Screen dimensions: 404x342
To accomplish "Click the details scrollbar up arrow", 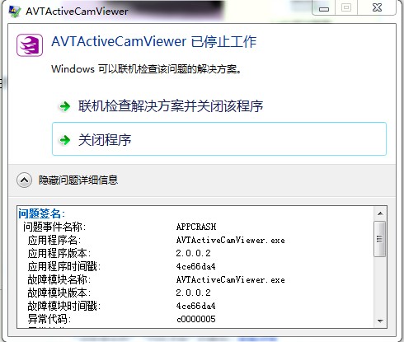I will (x=380, y=213).
